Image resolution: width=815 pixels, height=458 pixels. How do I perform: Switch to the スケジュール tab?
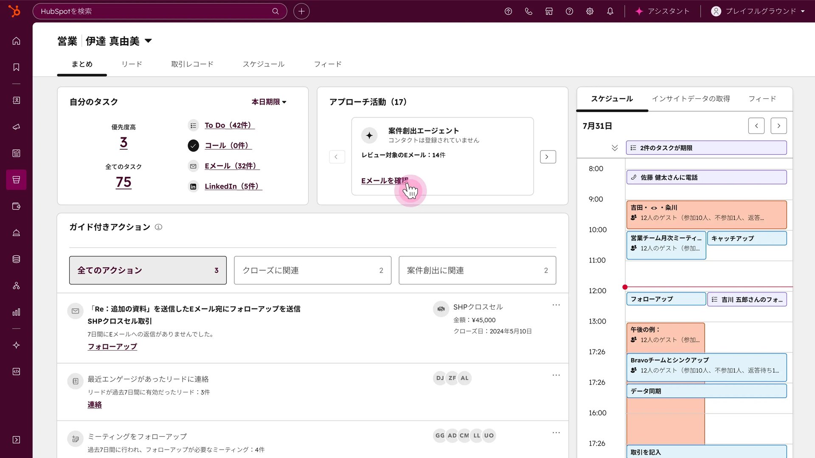pyautogui.click(x=264, y=64)
